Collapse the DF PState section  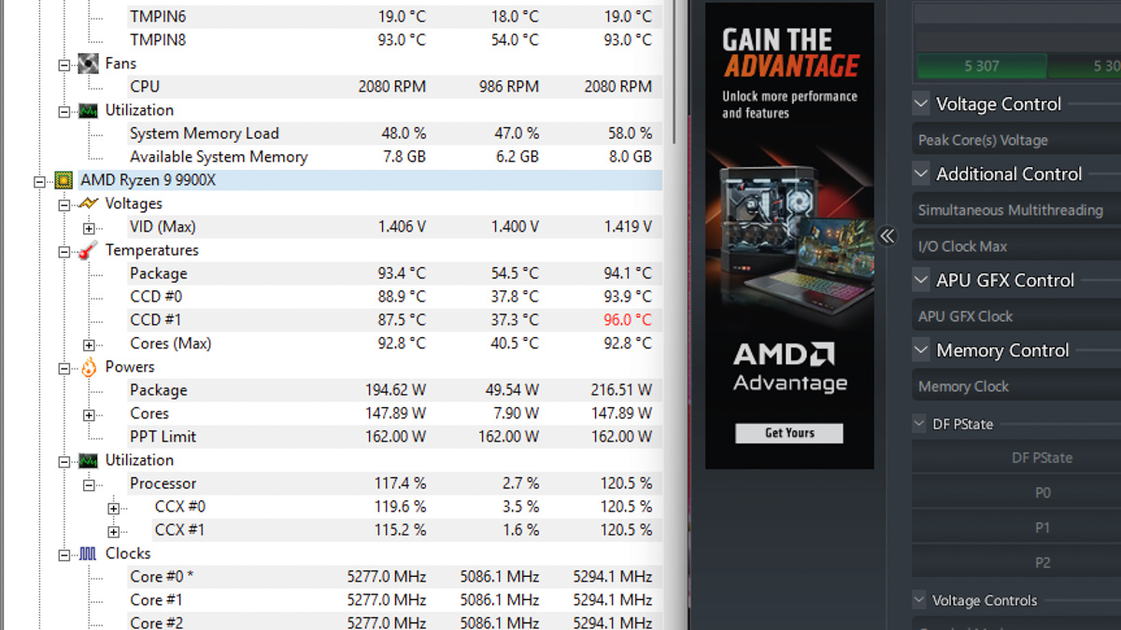coord(919,424)
